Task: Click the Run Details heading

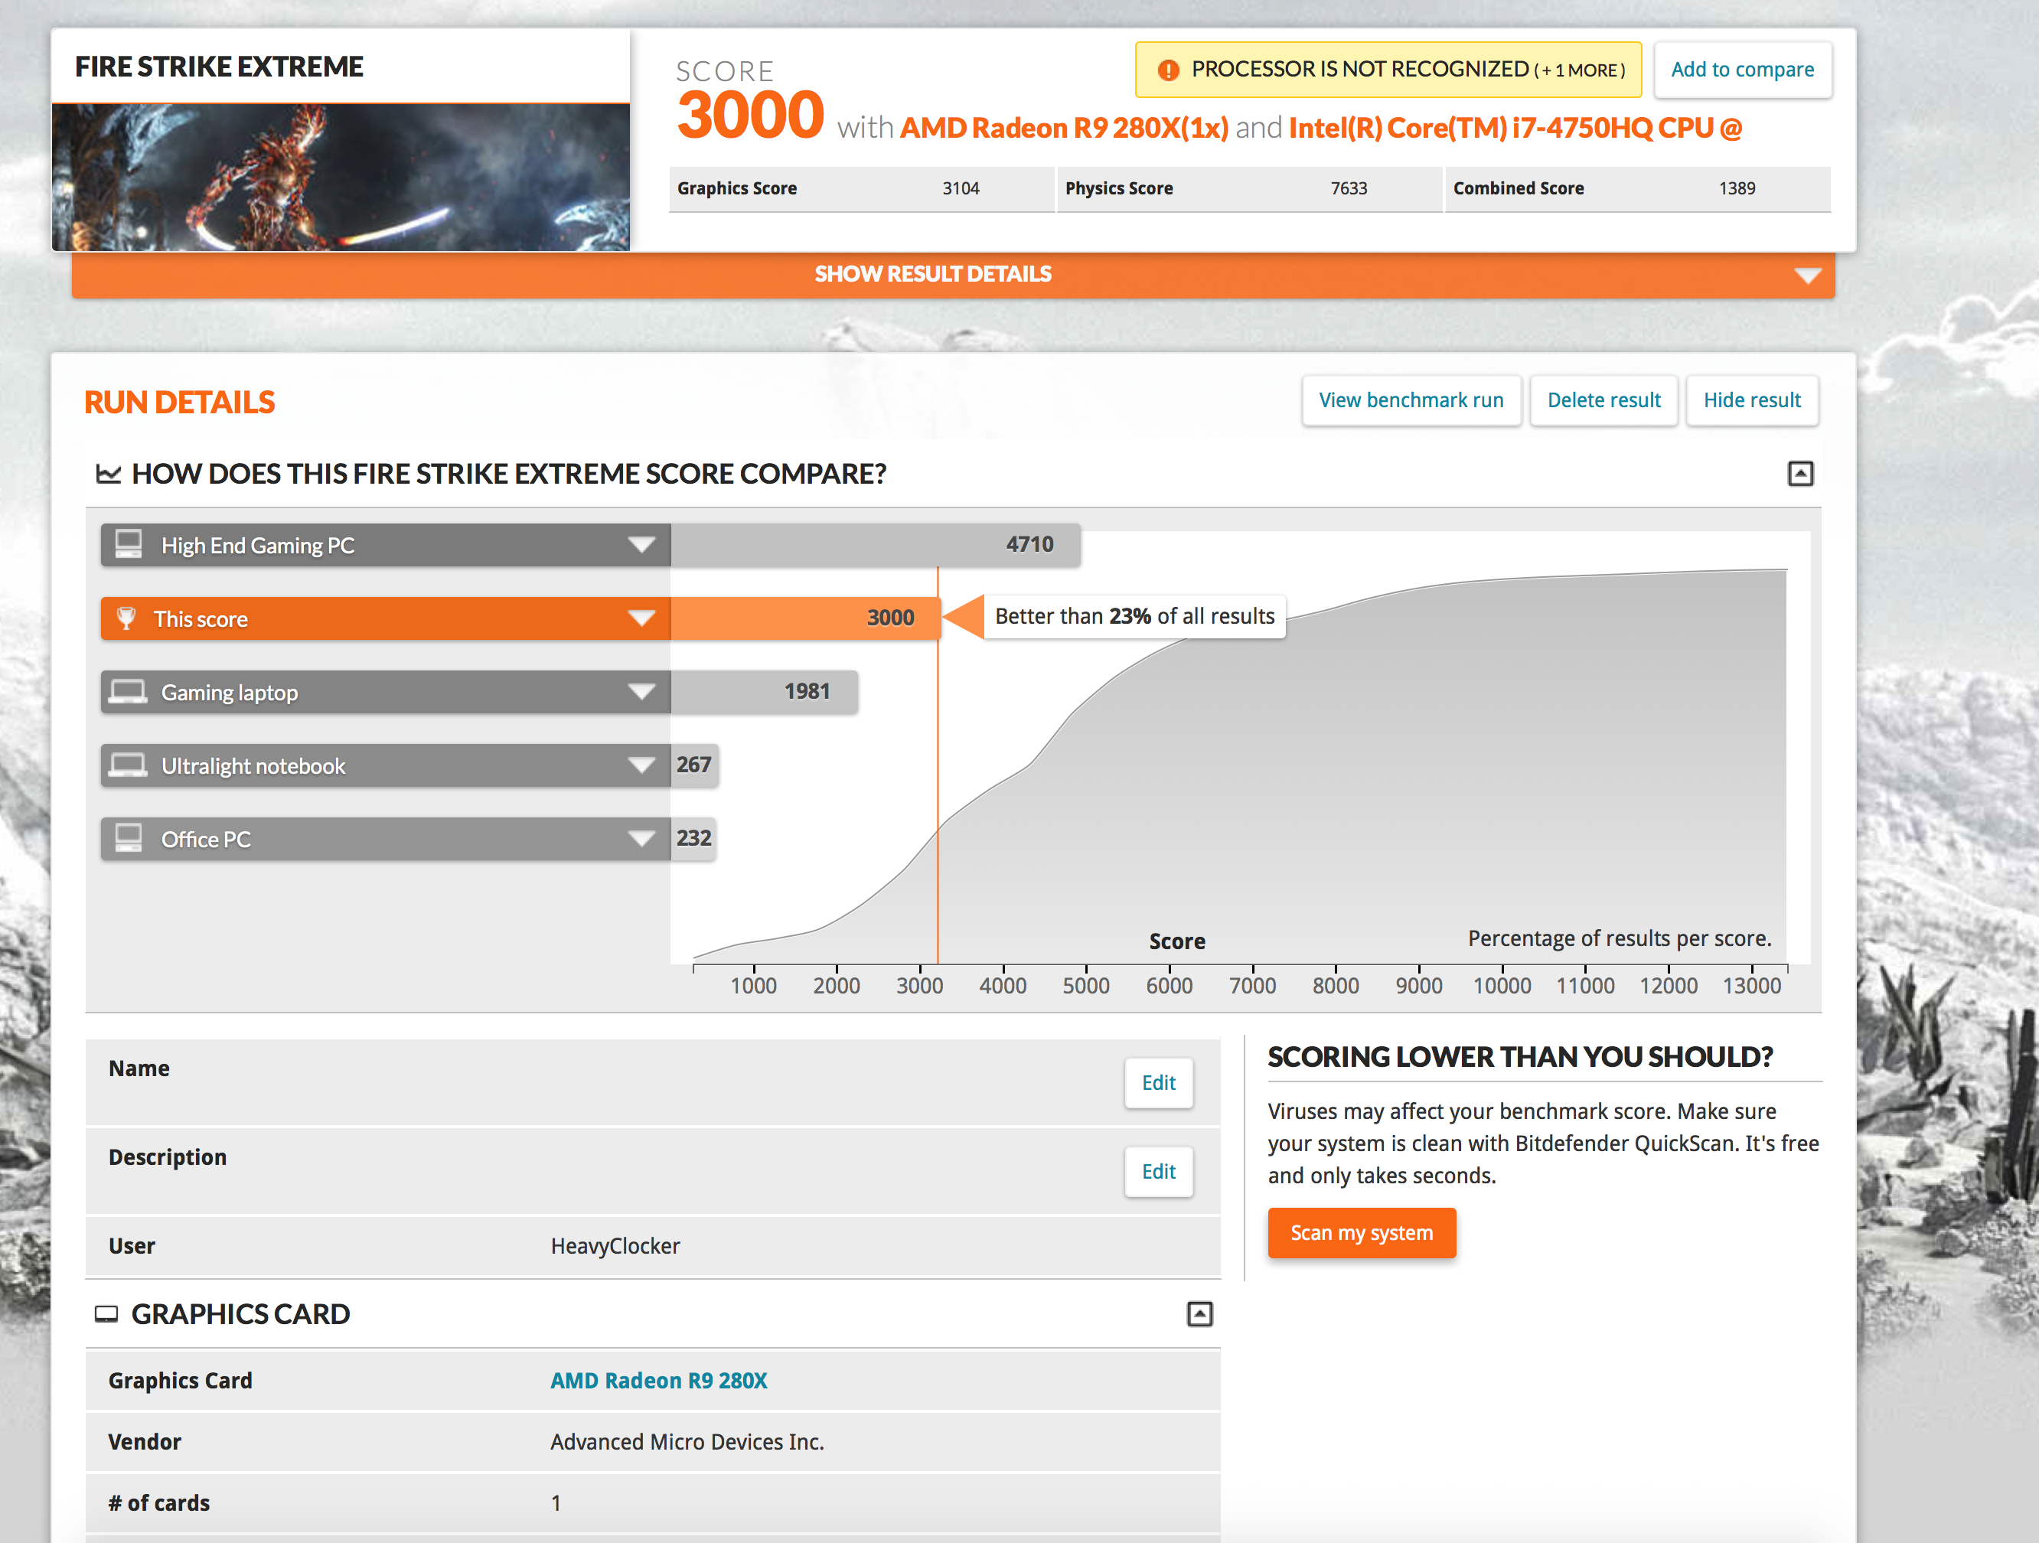Action: point(180,403)
